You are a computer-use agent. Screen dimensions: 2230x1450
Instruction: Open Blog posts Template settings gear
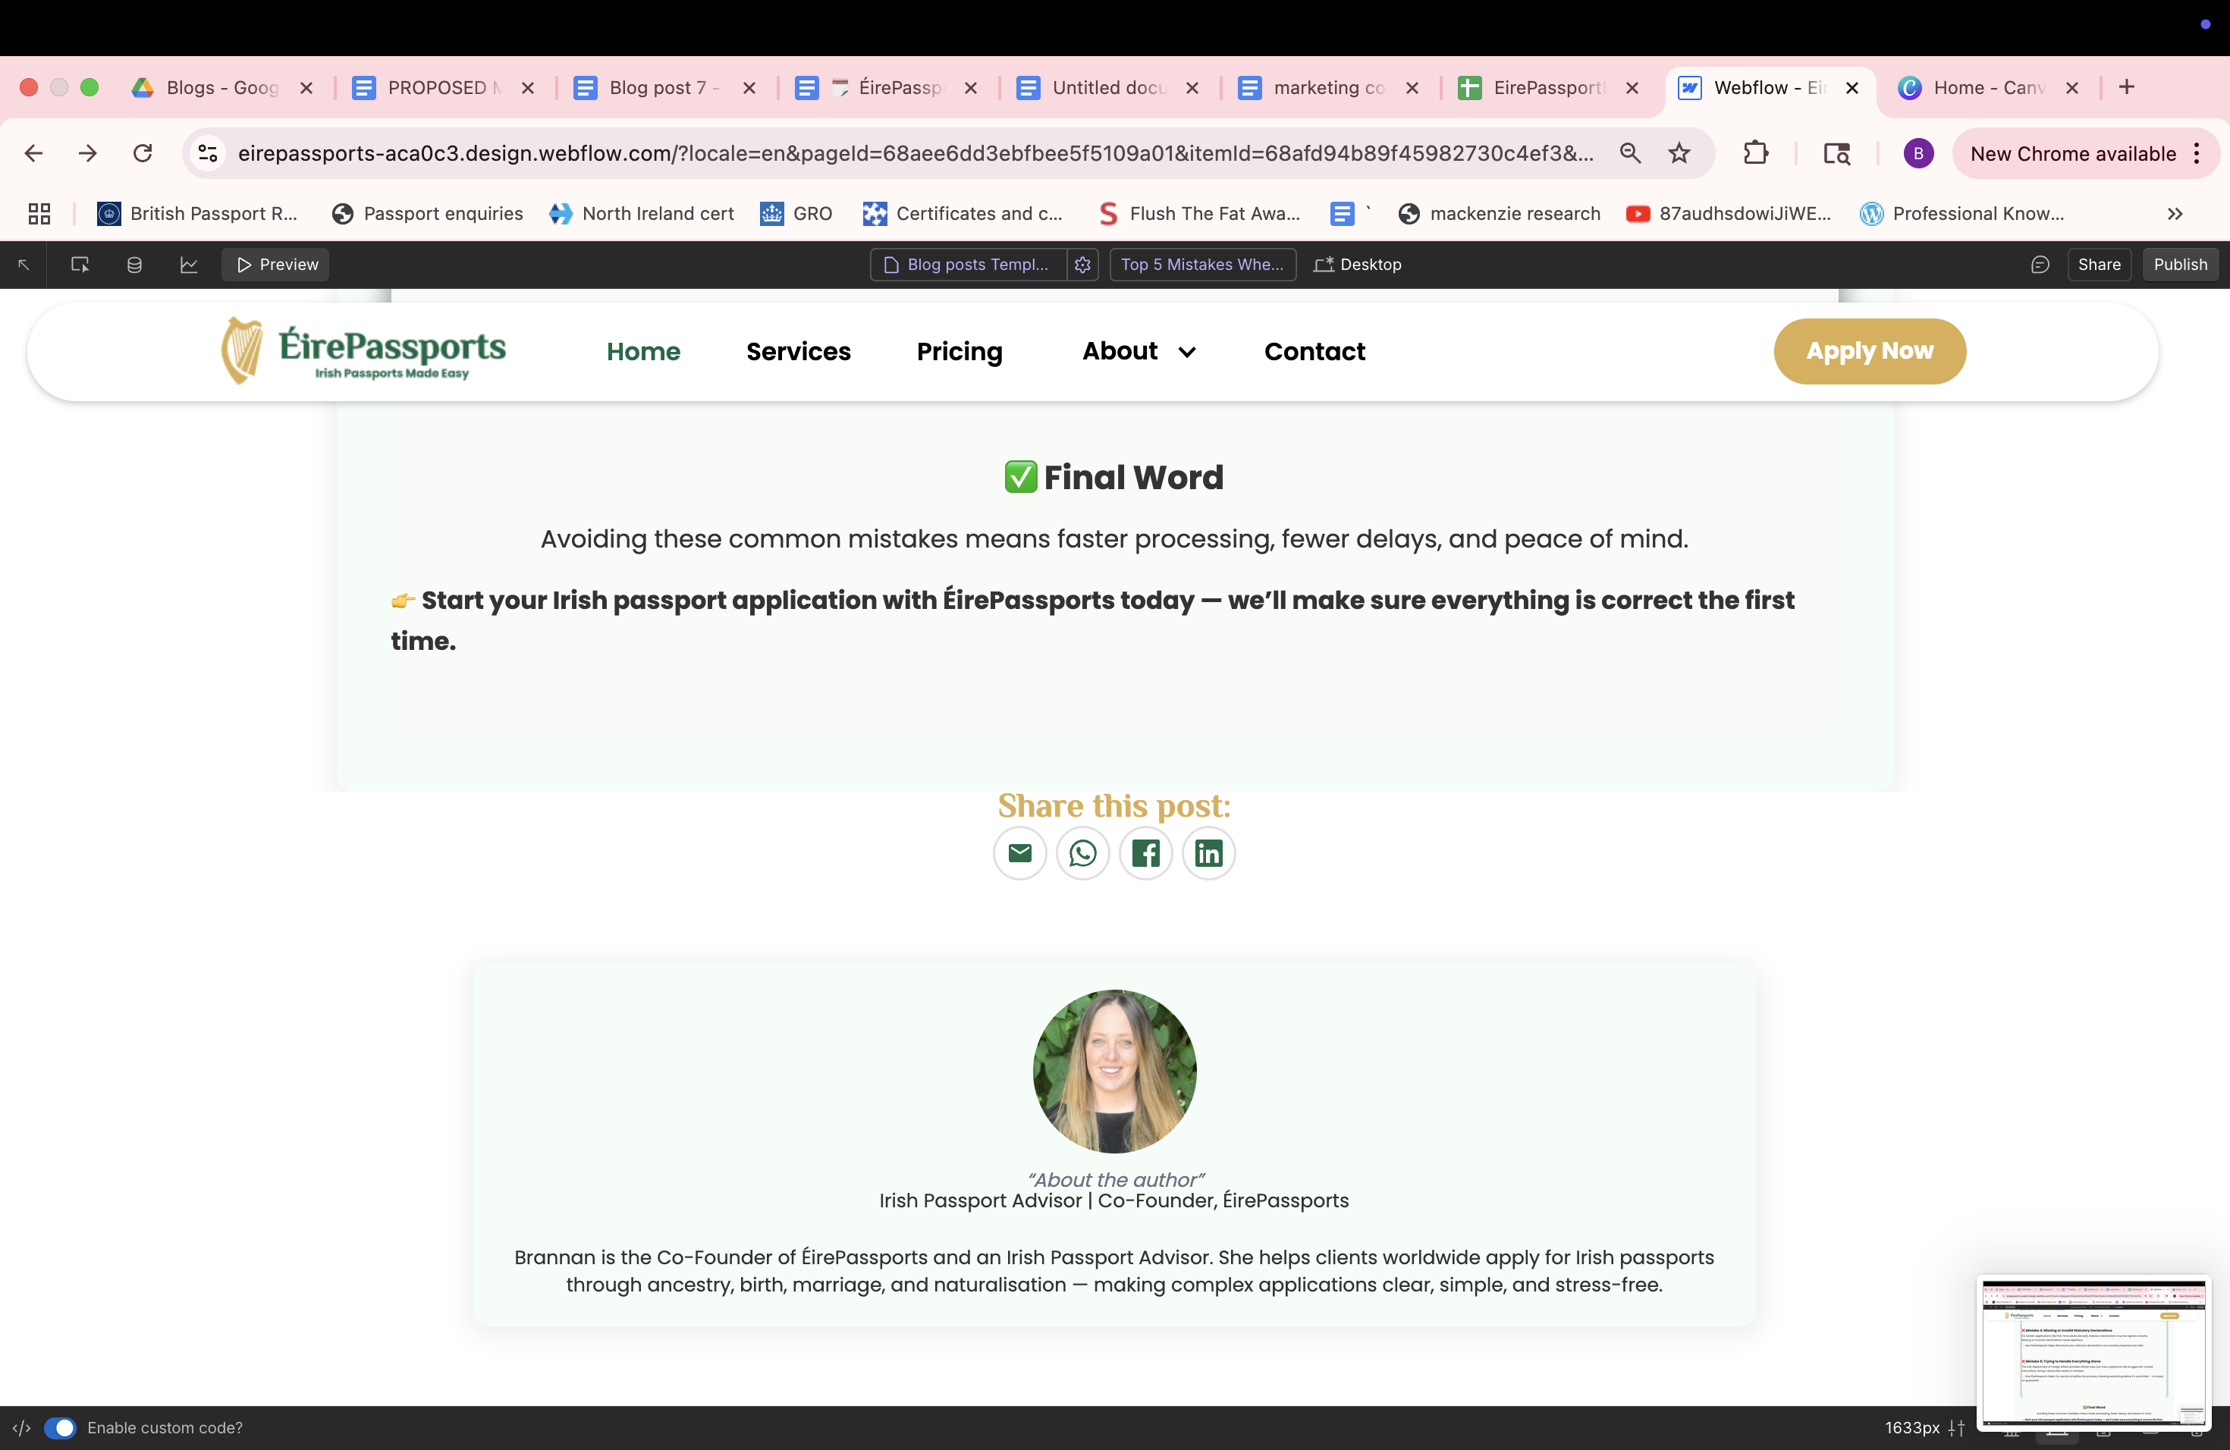[1082, 264]
